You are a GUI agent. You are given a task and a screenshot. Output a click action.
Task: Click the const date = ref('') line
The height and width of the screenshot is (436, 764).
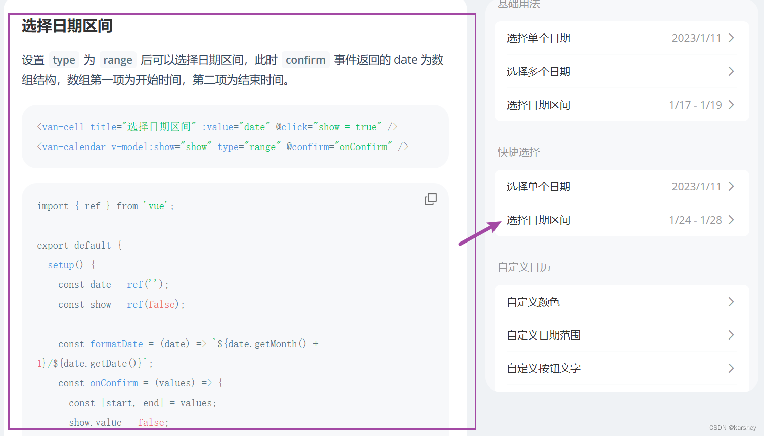tap(113, 285)
